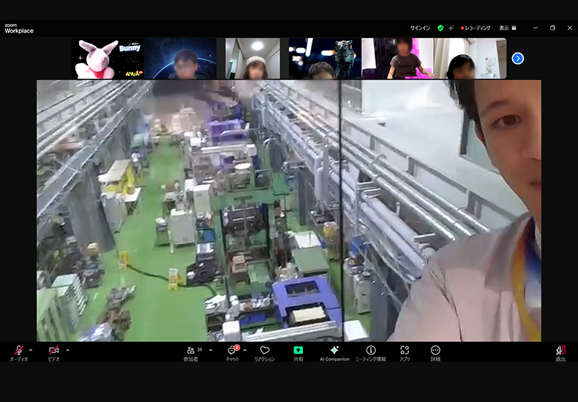Open the video options arrow beside ビデオ
Screen dimensions: 578x402
(67, 350)
